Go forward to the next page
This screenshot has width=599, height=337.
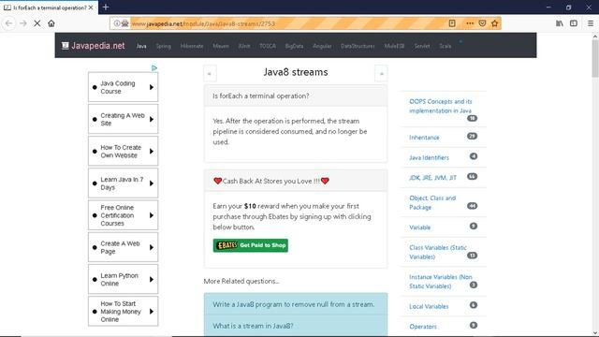point(23,23)
